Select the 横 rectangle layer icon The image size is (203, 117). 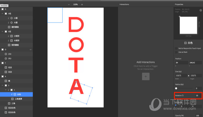tap(6, 81)
